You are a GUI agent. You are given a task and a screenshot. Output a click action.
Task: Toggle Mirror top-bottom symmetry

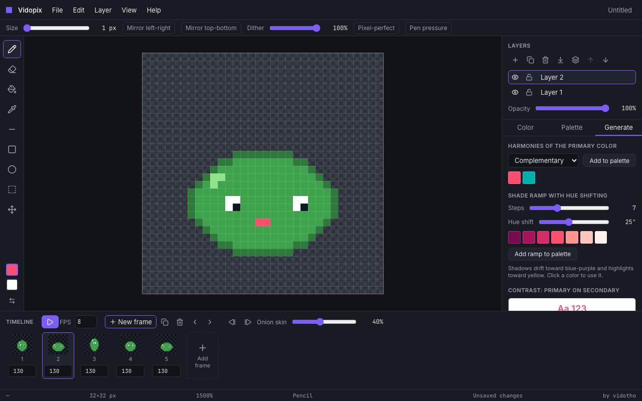(211, 28)
